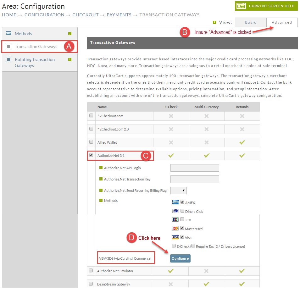Go to CHECKOUT breadcrumb link
The width and height of the screenshot is (300, 288).
(x=86, y=15)
